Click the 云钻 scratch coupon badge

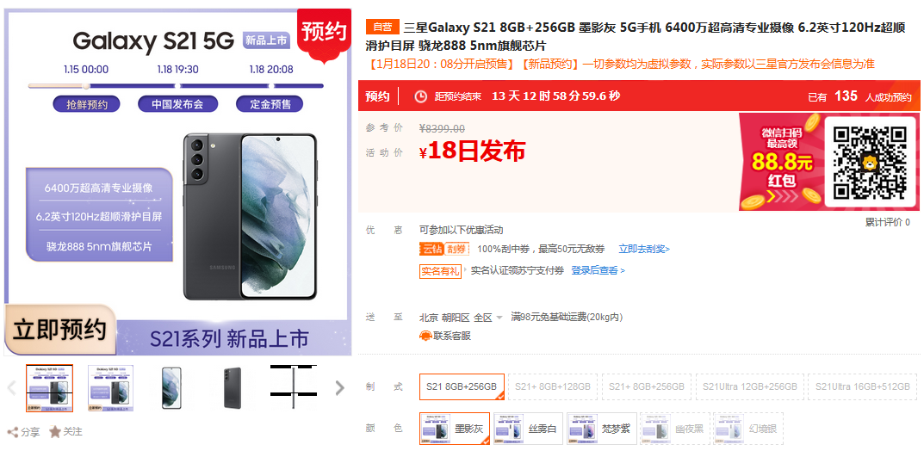444,249
